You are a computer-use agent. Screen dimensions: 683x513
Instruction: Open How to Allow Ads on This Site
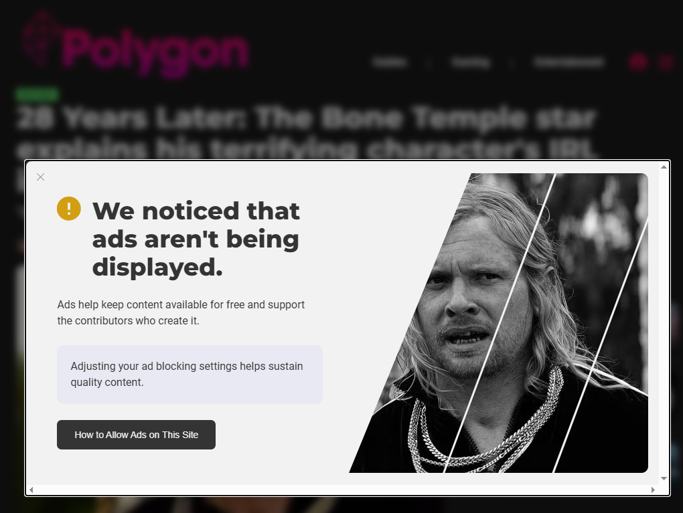pos(136,435)
